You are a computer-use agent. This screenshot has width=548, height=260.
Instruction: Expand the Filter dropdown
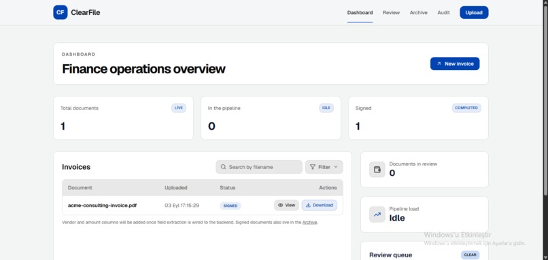click(x=324, y=167)
